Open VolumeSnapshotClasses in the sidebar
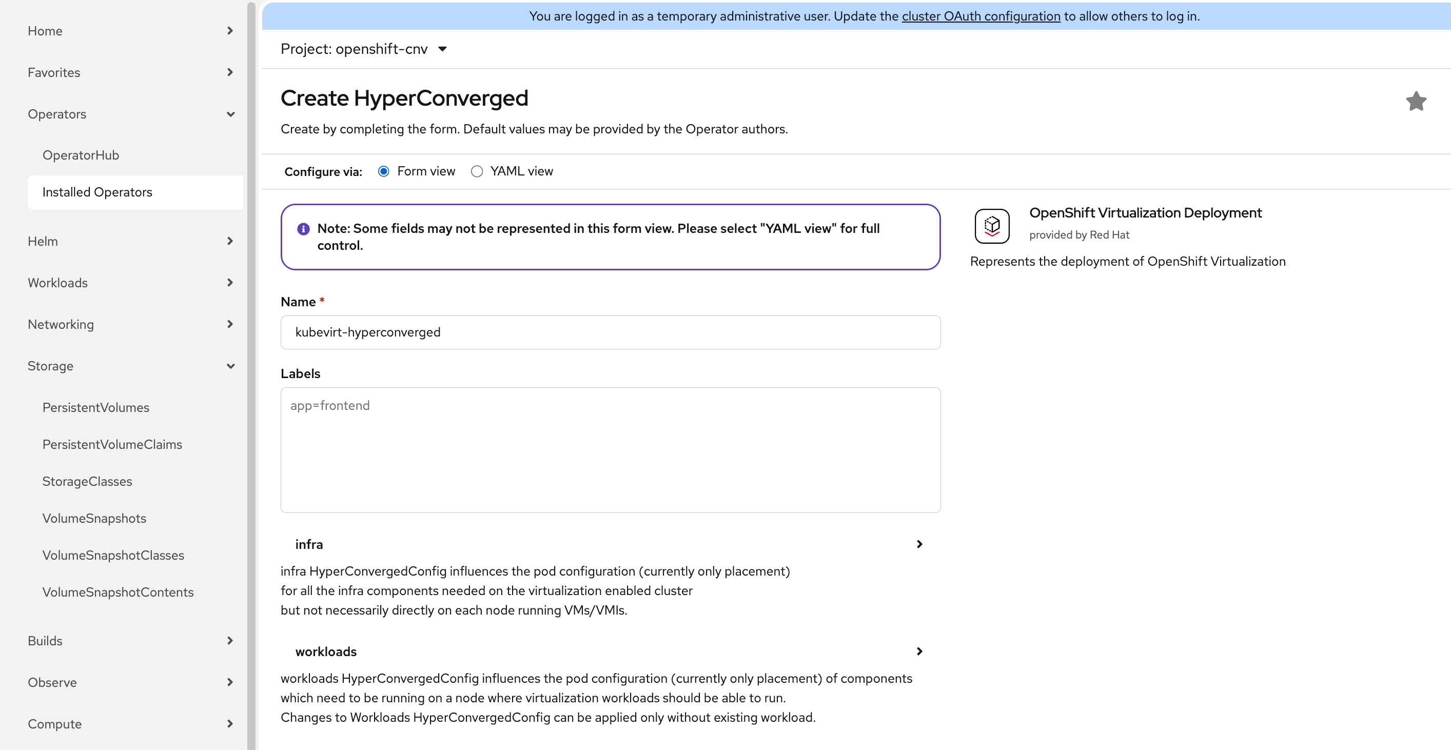 [x=135, y=555]
